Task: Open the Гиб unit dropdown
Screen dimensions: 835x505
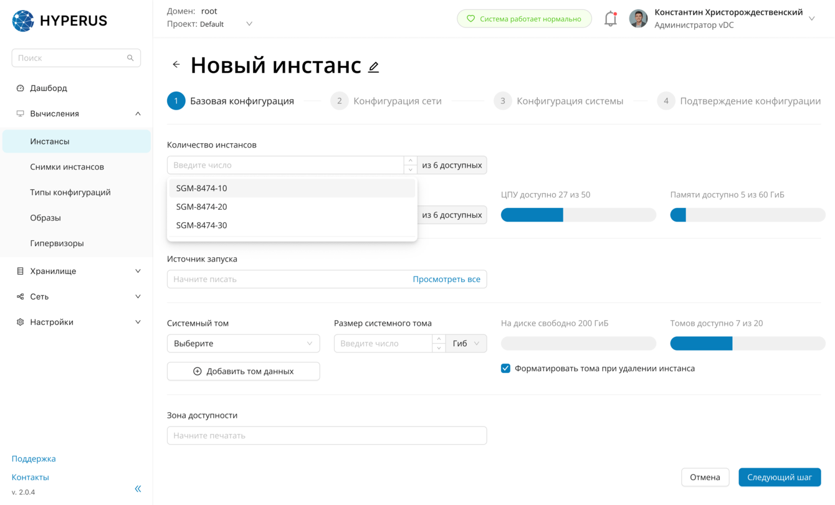Action: coord(466,344)
